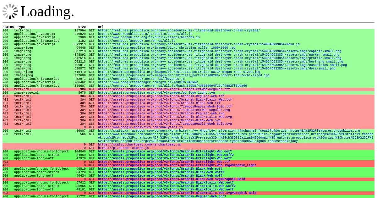Open the Graphik-BlackItalic-Web.woff2 link
Screen dimensions: 377x198
coord(167,186)
